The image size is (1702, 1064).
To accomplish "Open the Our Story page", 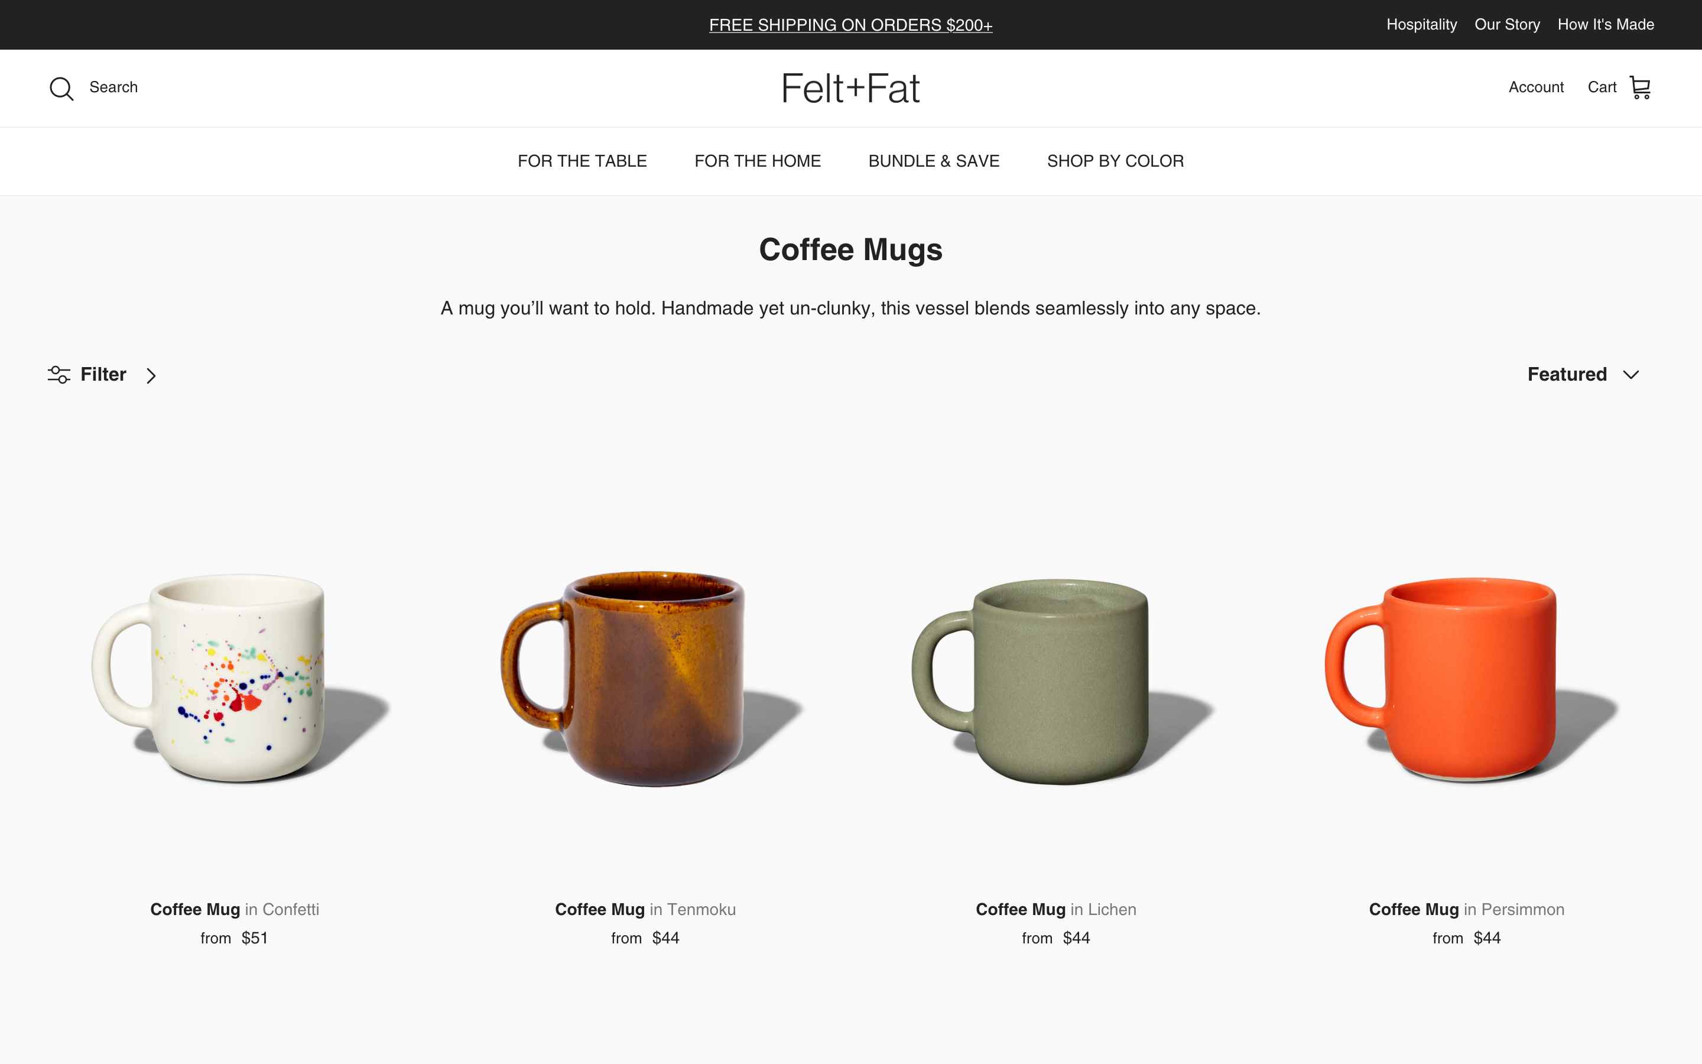I will (x=1507, y=25).
